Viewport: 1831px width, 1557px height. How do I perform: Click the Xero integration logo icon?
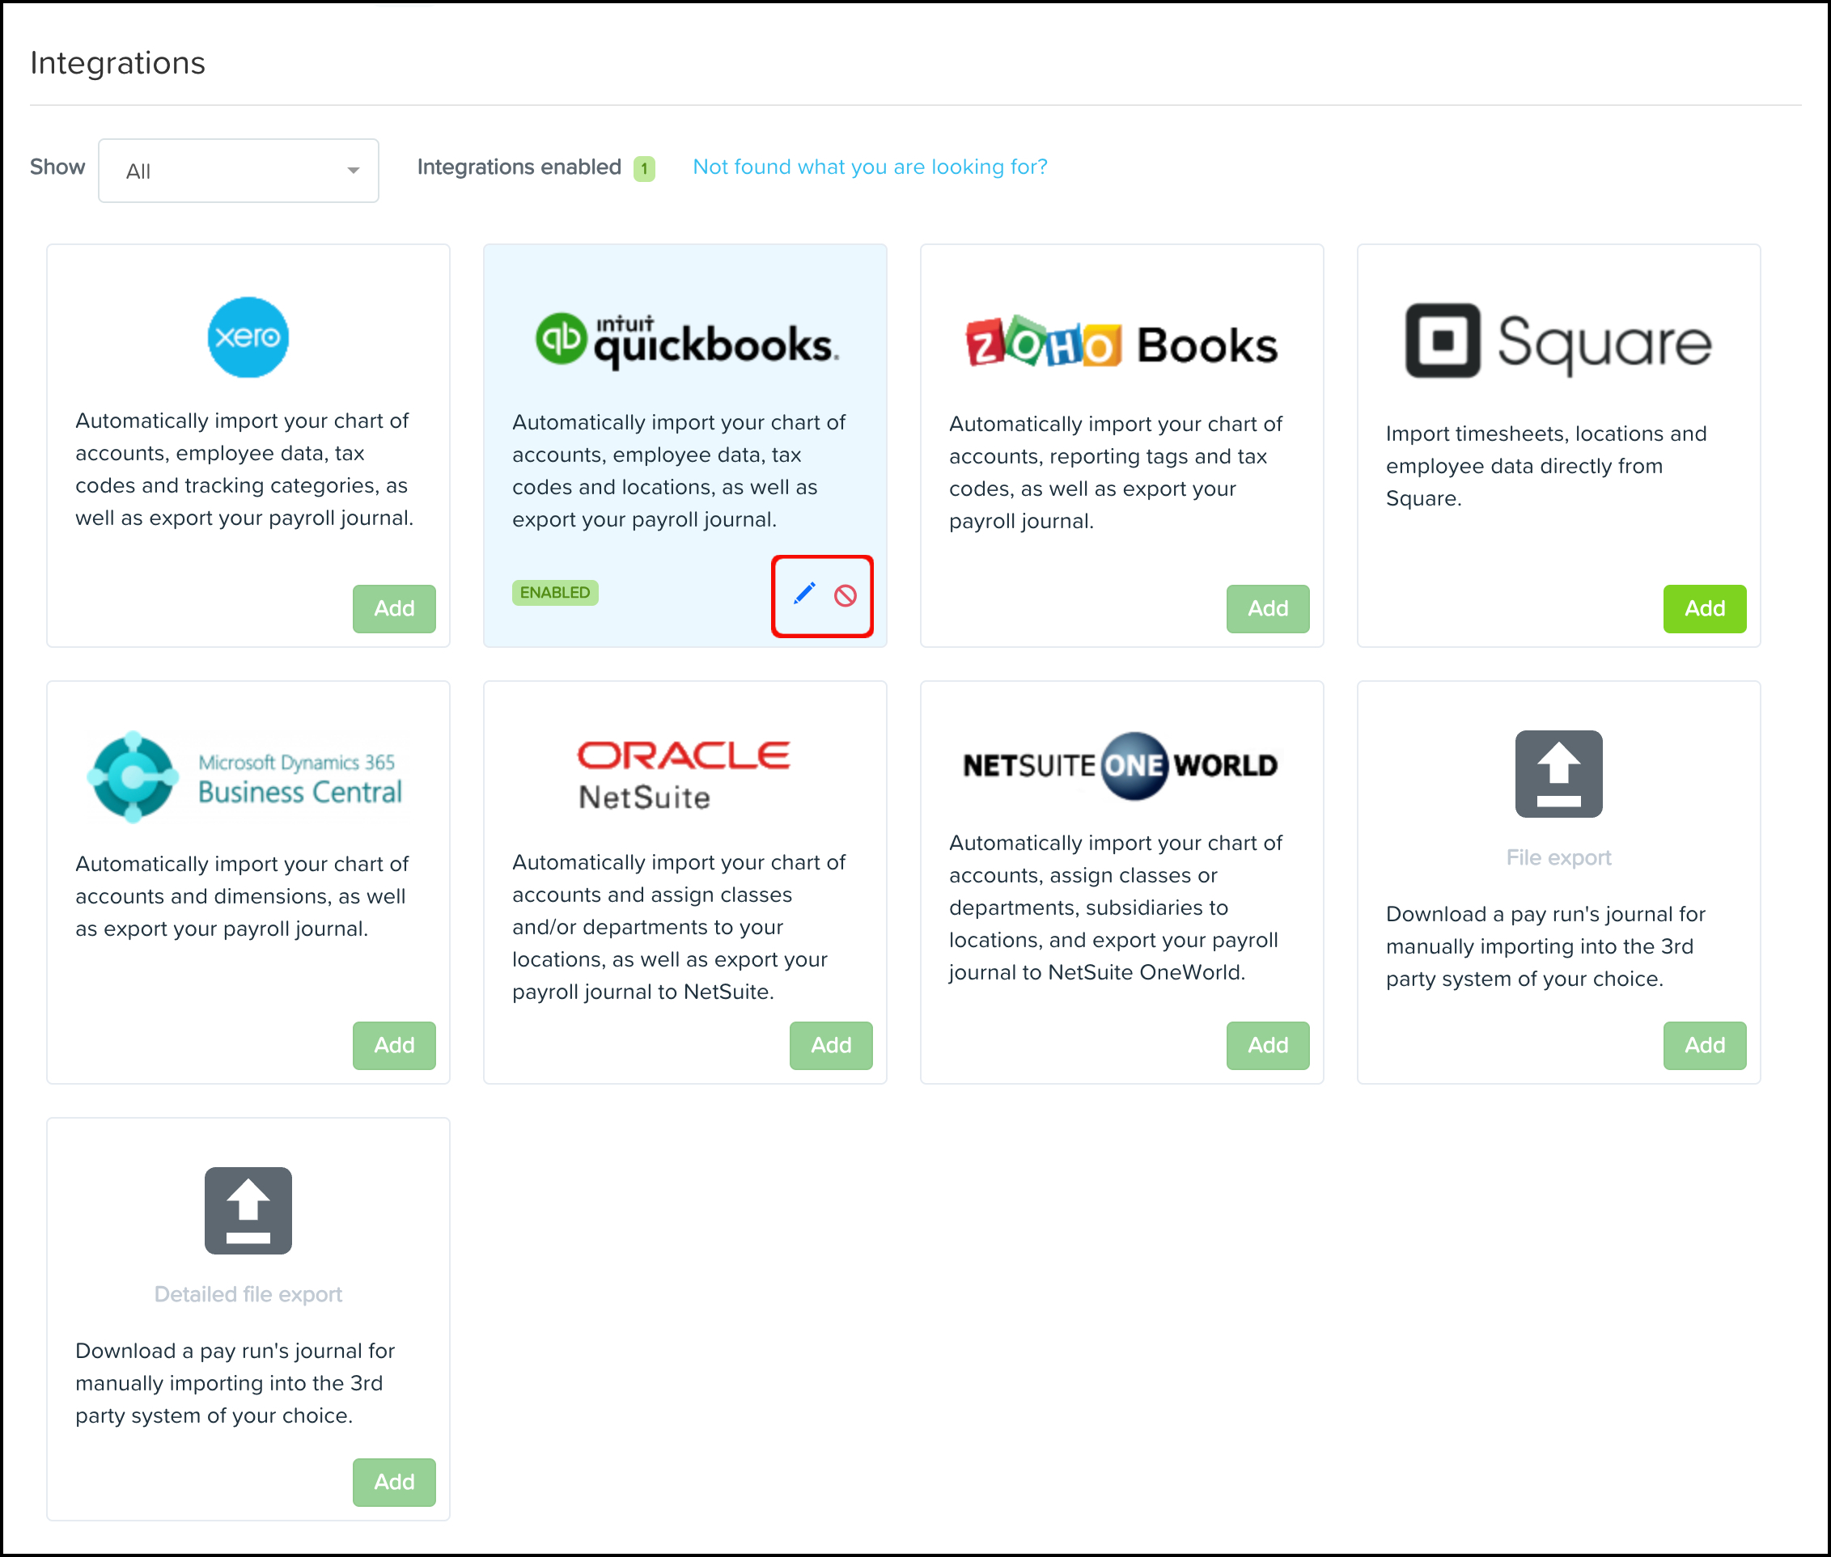point(248,336)
